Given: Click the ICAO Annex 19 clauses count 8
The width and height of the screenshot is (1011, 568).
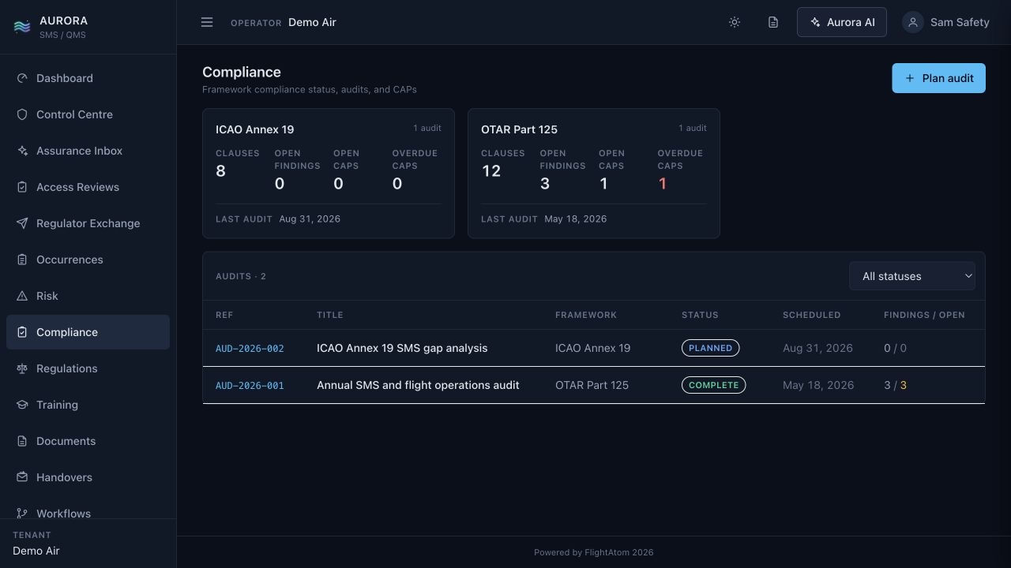Looking at the screenshot, I should click(220, 171).
